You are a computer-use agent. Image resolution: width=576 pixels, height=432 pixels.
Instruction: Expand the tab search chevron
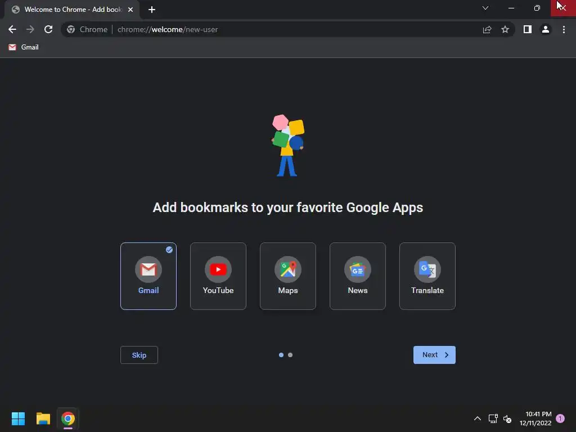[485, 8]
